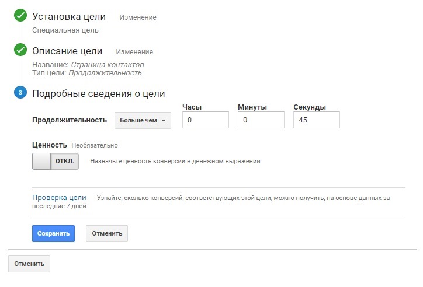The image size is (423, 287).
Task: Click the Проверка цели link
Action: [59, 198]
